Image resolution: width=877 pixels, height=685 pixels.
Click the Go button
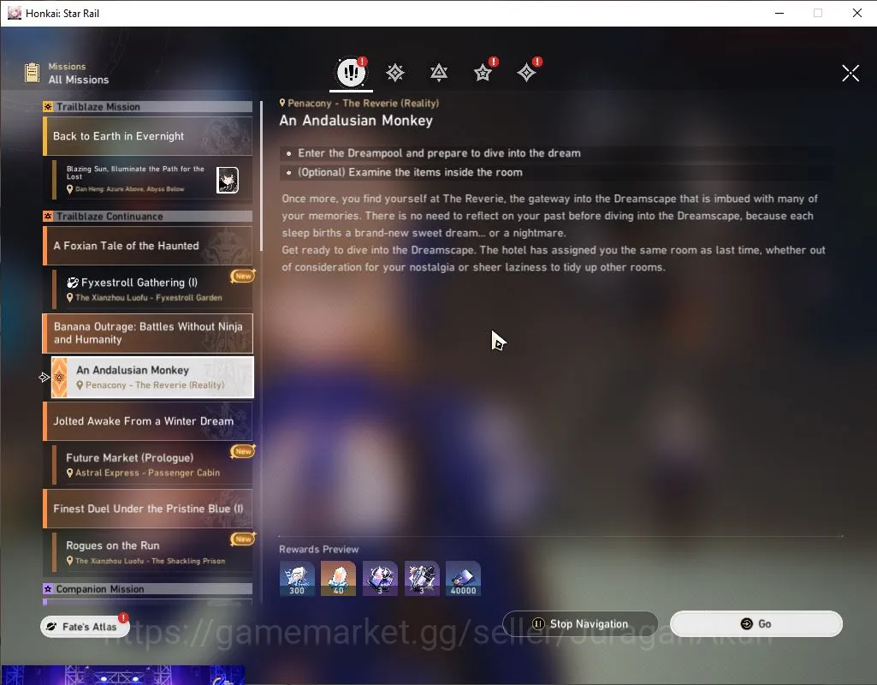pos(756,624)
